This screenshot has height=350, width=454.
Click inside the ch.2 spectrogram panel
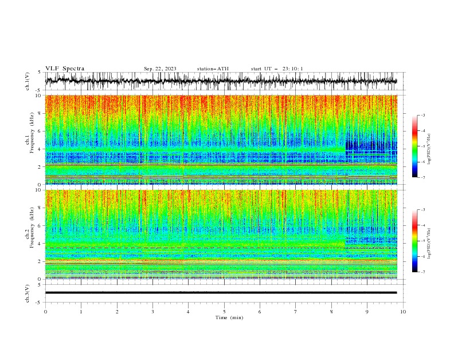(221, 234)
